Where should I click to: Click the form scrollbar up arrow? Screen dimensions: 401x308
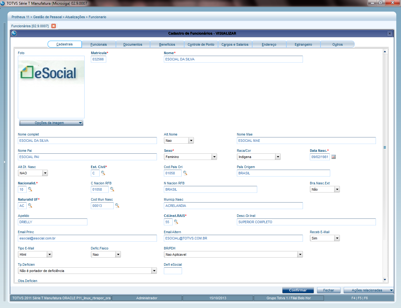[385, 51]
